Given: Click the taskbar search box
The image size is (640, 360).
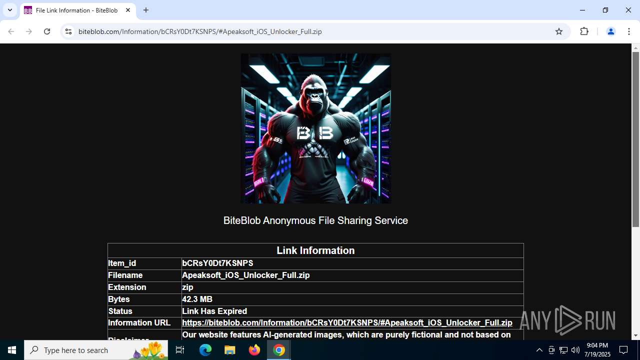Looking at the screenshot, I should tap(97, 350).
